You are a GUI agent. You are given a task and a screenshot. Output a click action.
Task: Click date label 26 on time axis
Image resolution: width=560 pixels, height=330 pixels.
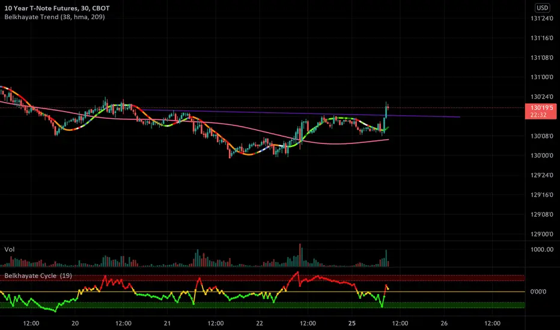tap(444, 323)
